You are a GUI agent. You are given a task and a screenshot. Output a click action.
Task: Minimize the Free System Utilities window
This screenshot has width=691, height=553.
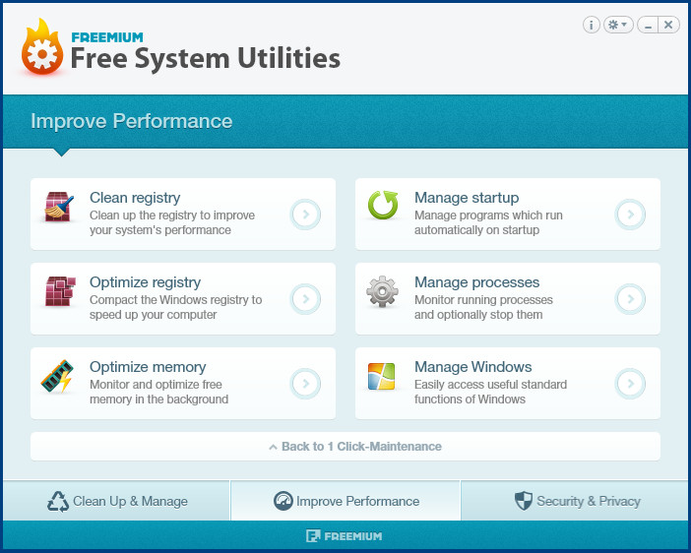(x=648, y=25)
